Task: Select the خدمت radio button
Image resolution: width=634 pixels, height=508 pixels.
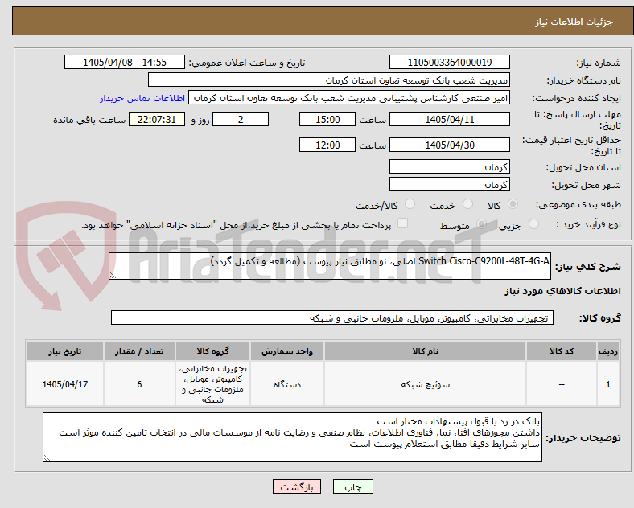Action: click(x=467, y=204)
